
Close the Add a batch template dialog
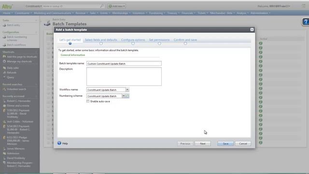pos(252,29)
